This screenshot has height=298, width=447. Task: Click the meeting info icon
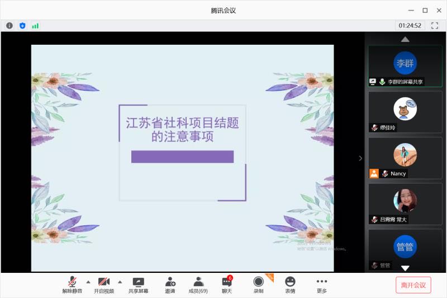coord(9,26)
